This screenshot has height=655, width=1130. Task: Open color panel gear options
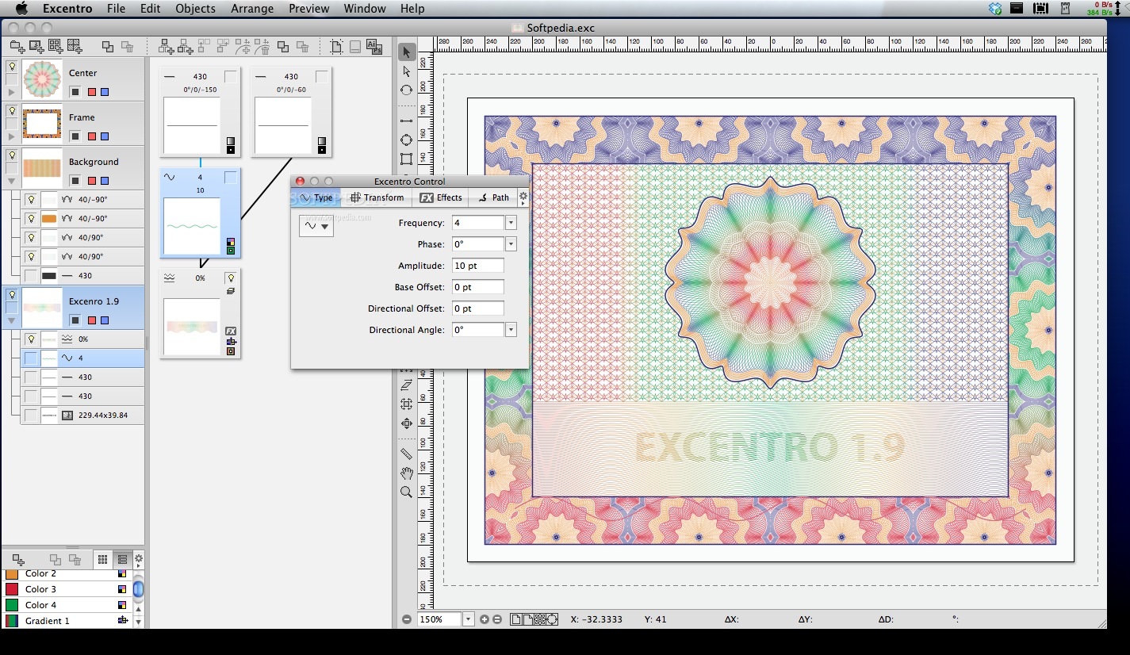[x=139, y=559]
